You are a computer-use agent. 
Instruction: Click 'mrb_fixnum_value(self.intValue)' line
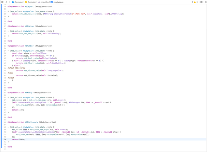[x=37, y=76]
